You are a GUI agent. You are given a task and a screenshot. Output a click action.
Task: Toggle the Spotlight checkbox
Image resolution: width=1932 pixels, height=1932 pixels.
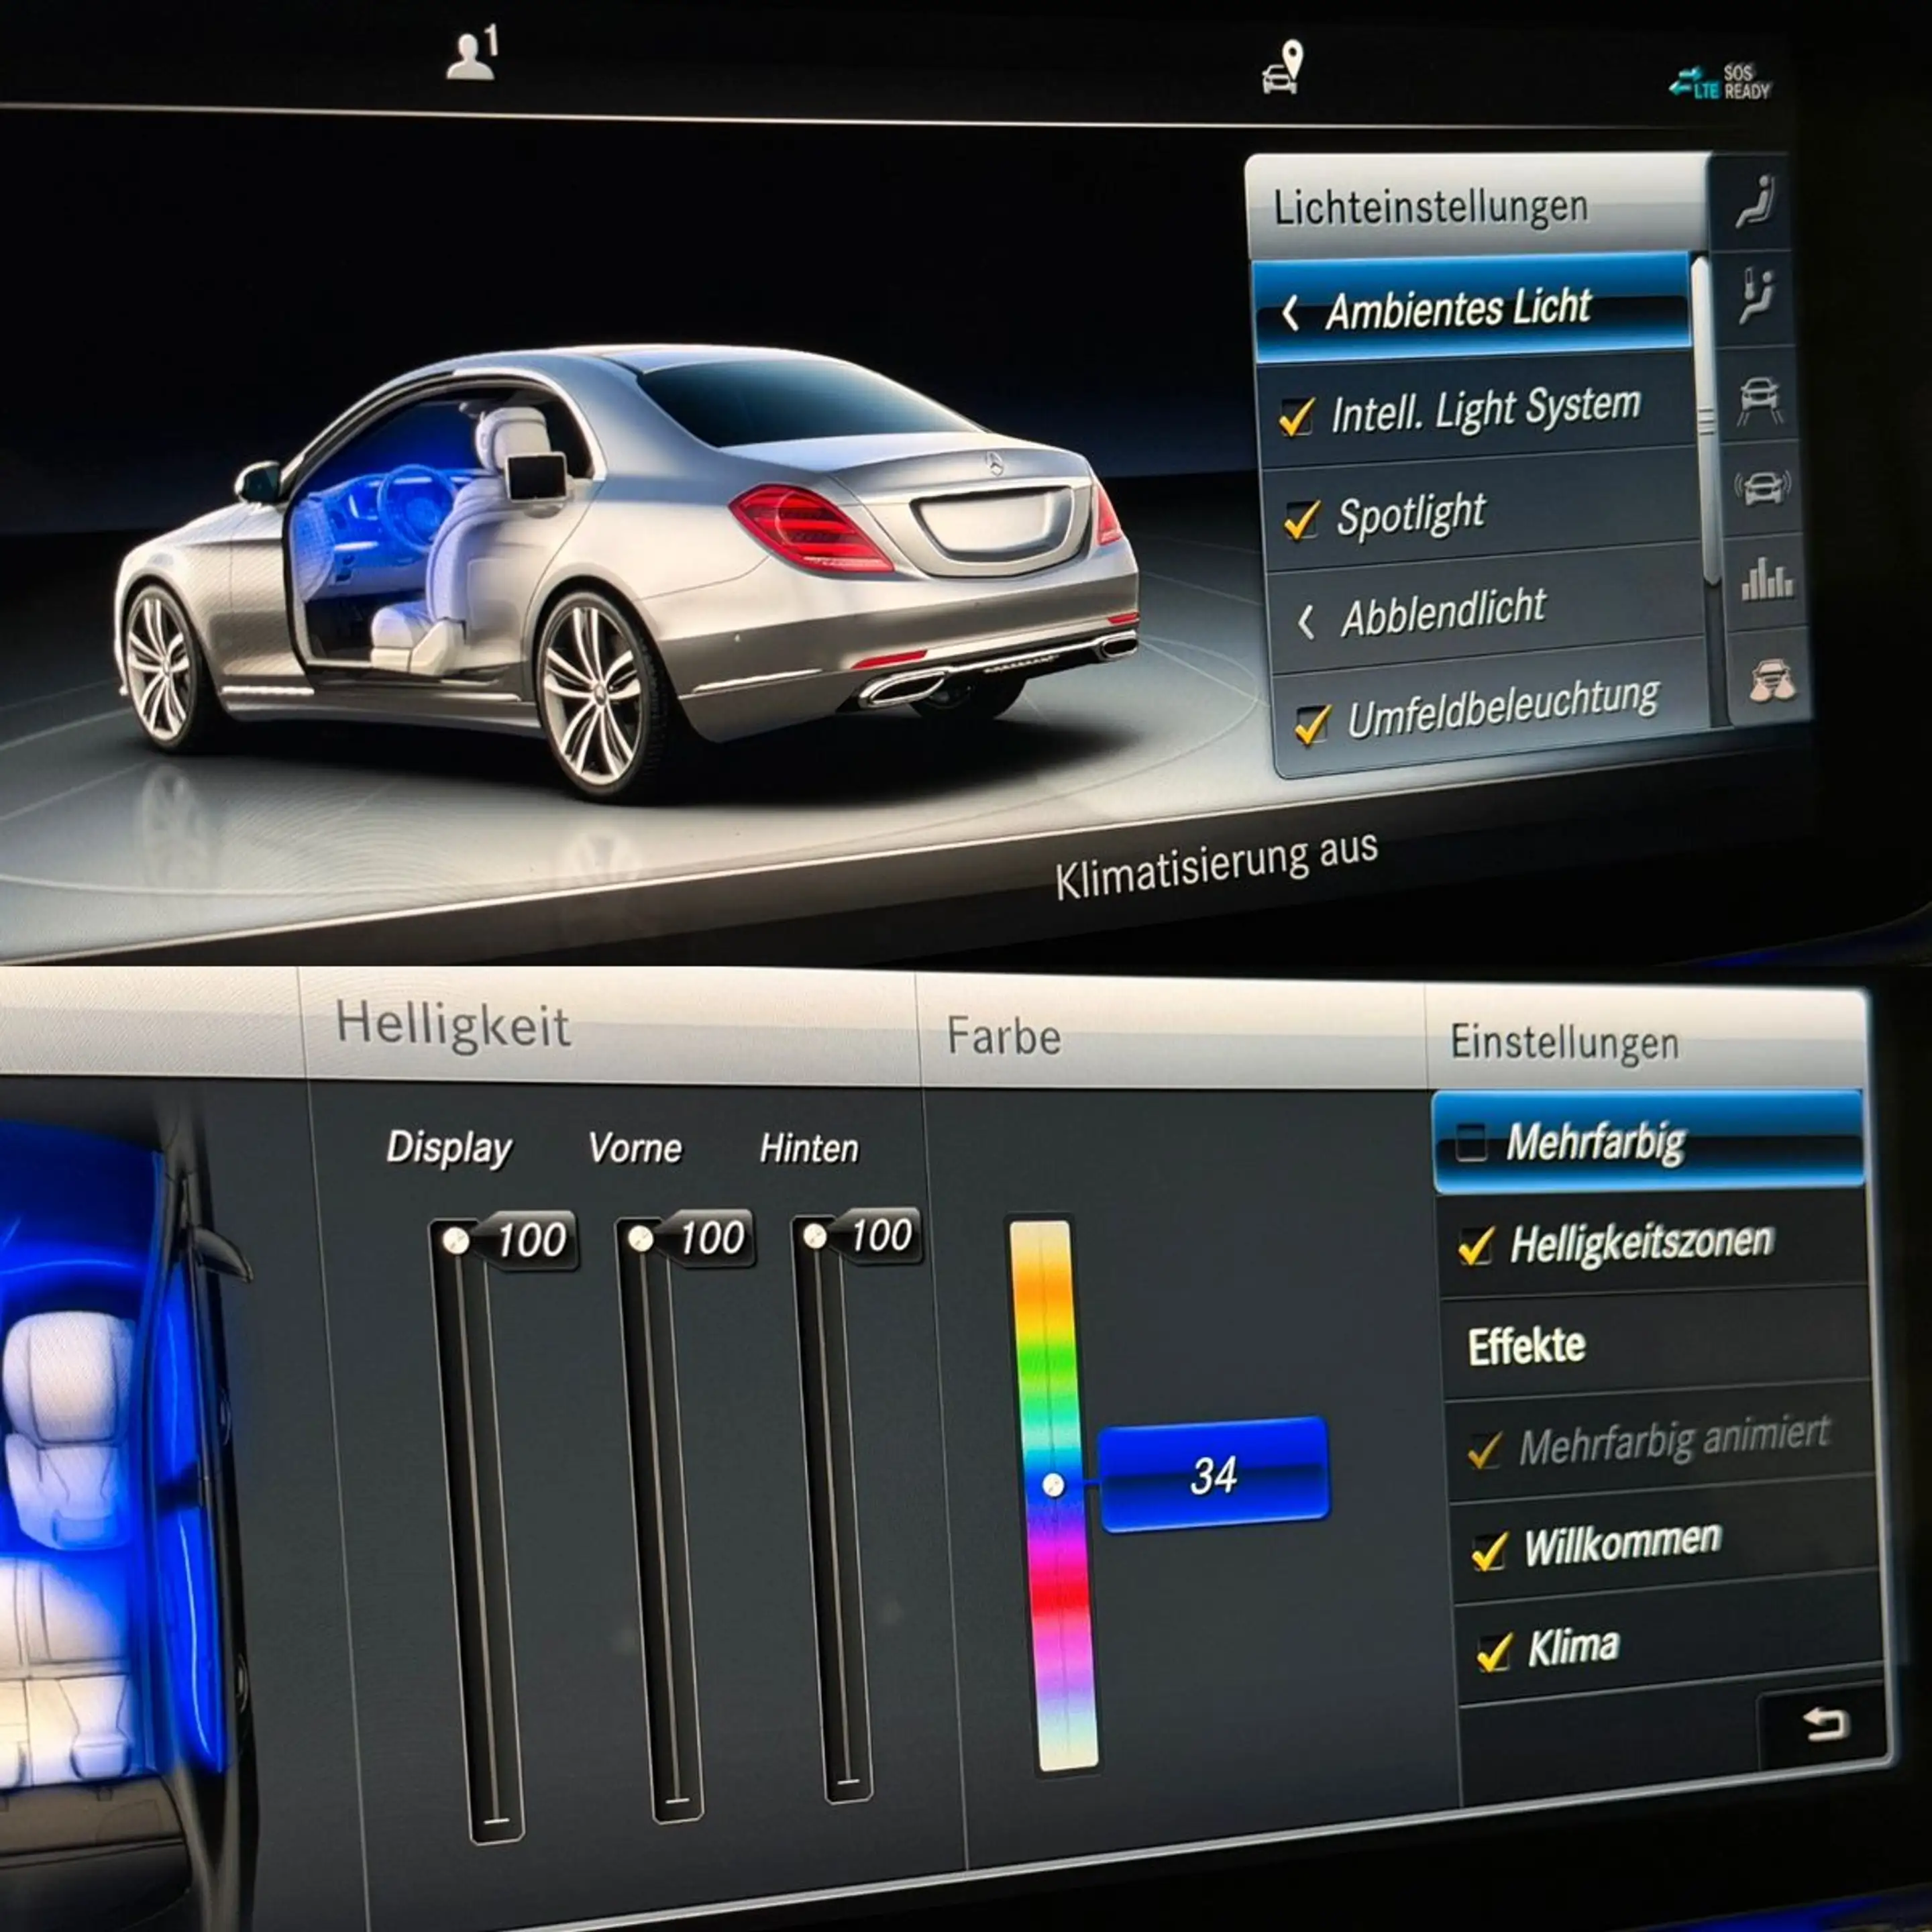(x=1302, y=519)
